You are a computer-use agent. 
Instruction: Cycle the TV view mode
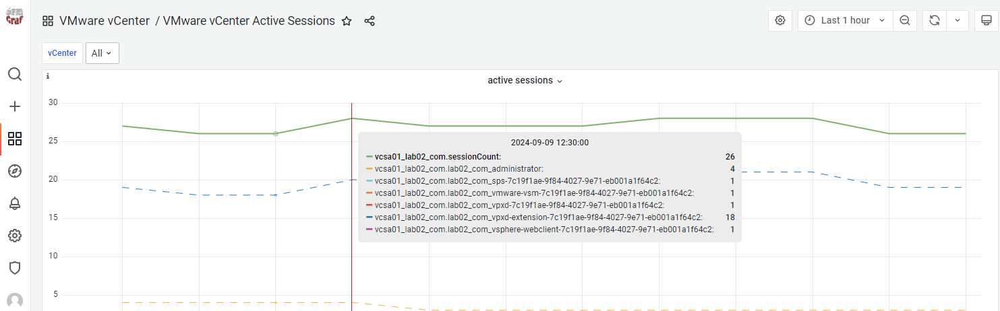(x=986, y=20)
